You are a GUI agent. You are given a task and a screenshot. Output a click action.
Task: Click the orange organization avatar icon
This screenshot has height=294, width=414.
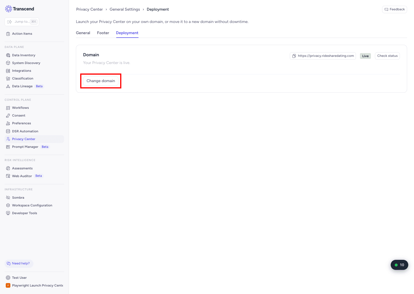click(8, 285)
